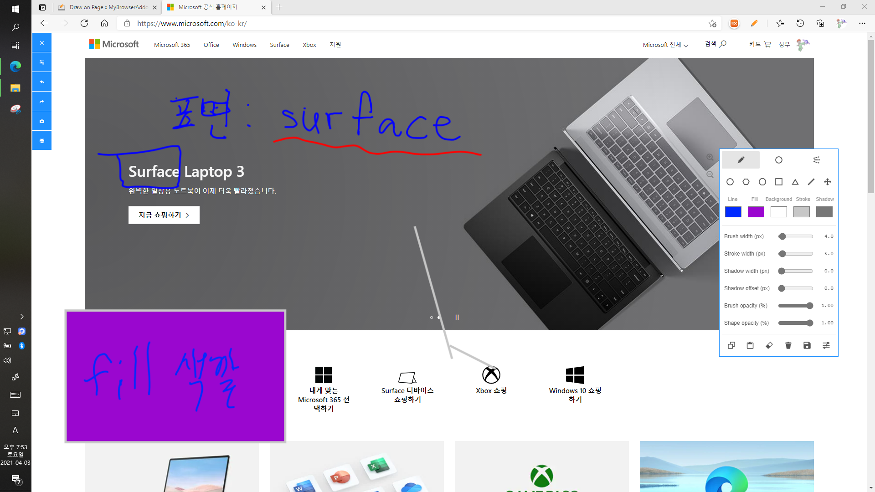This screenshot has width=875, height=492.
Task: Take screenshot with the camera icon
Action: (x=42, y=121)
